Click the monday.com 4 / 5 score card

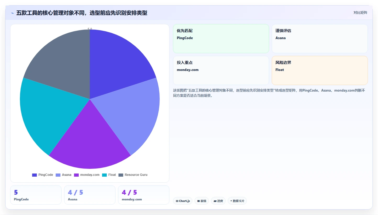[x=143, y=195]
